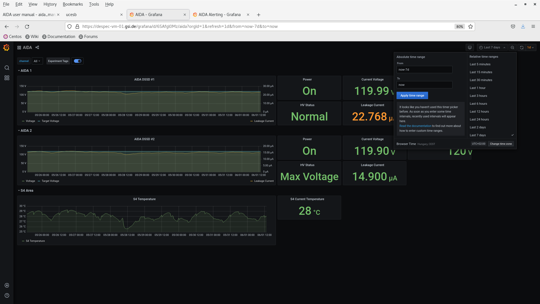
Task: Click the From time input field
Action: (x=424, y=70)
